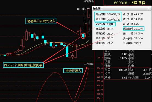Click the 终止日期 2016/12/22 field
This screenshot has height=102, width=152.
click(x=108, y=19)
